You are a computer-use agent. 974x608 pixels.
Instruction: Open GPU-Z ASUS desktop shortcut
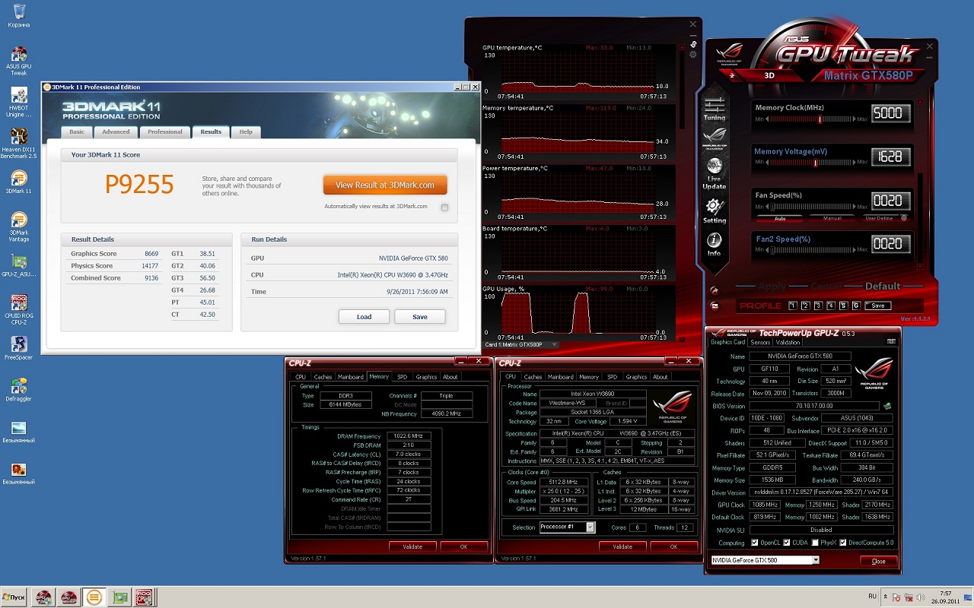click(x=19, y=266)
